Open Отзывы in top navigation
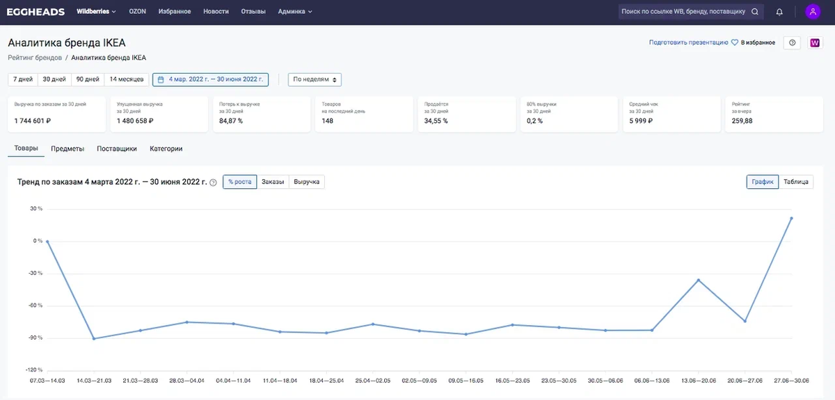This screenshot has height=400, width=835. [x=253, y=11]
